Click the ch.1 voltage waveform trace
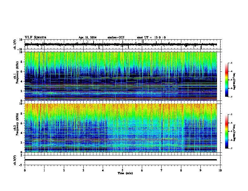Image resolution: width=248 pixels, height=191 pixels. pos(121,44)
